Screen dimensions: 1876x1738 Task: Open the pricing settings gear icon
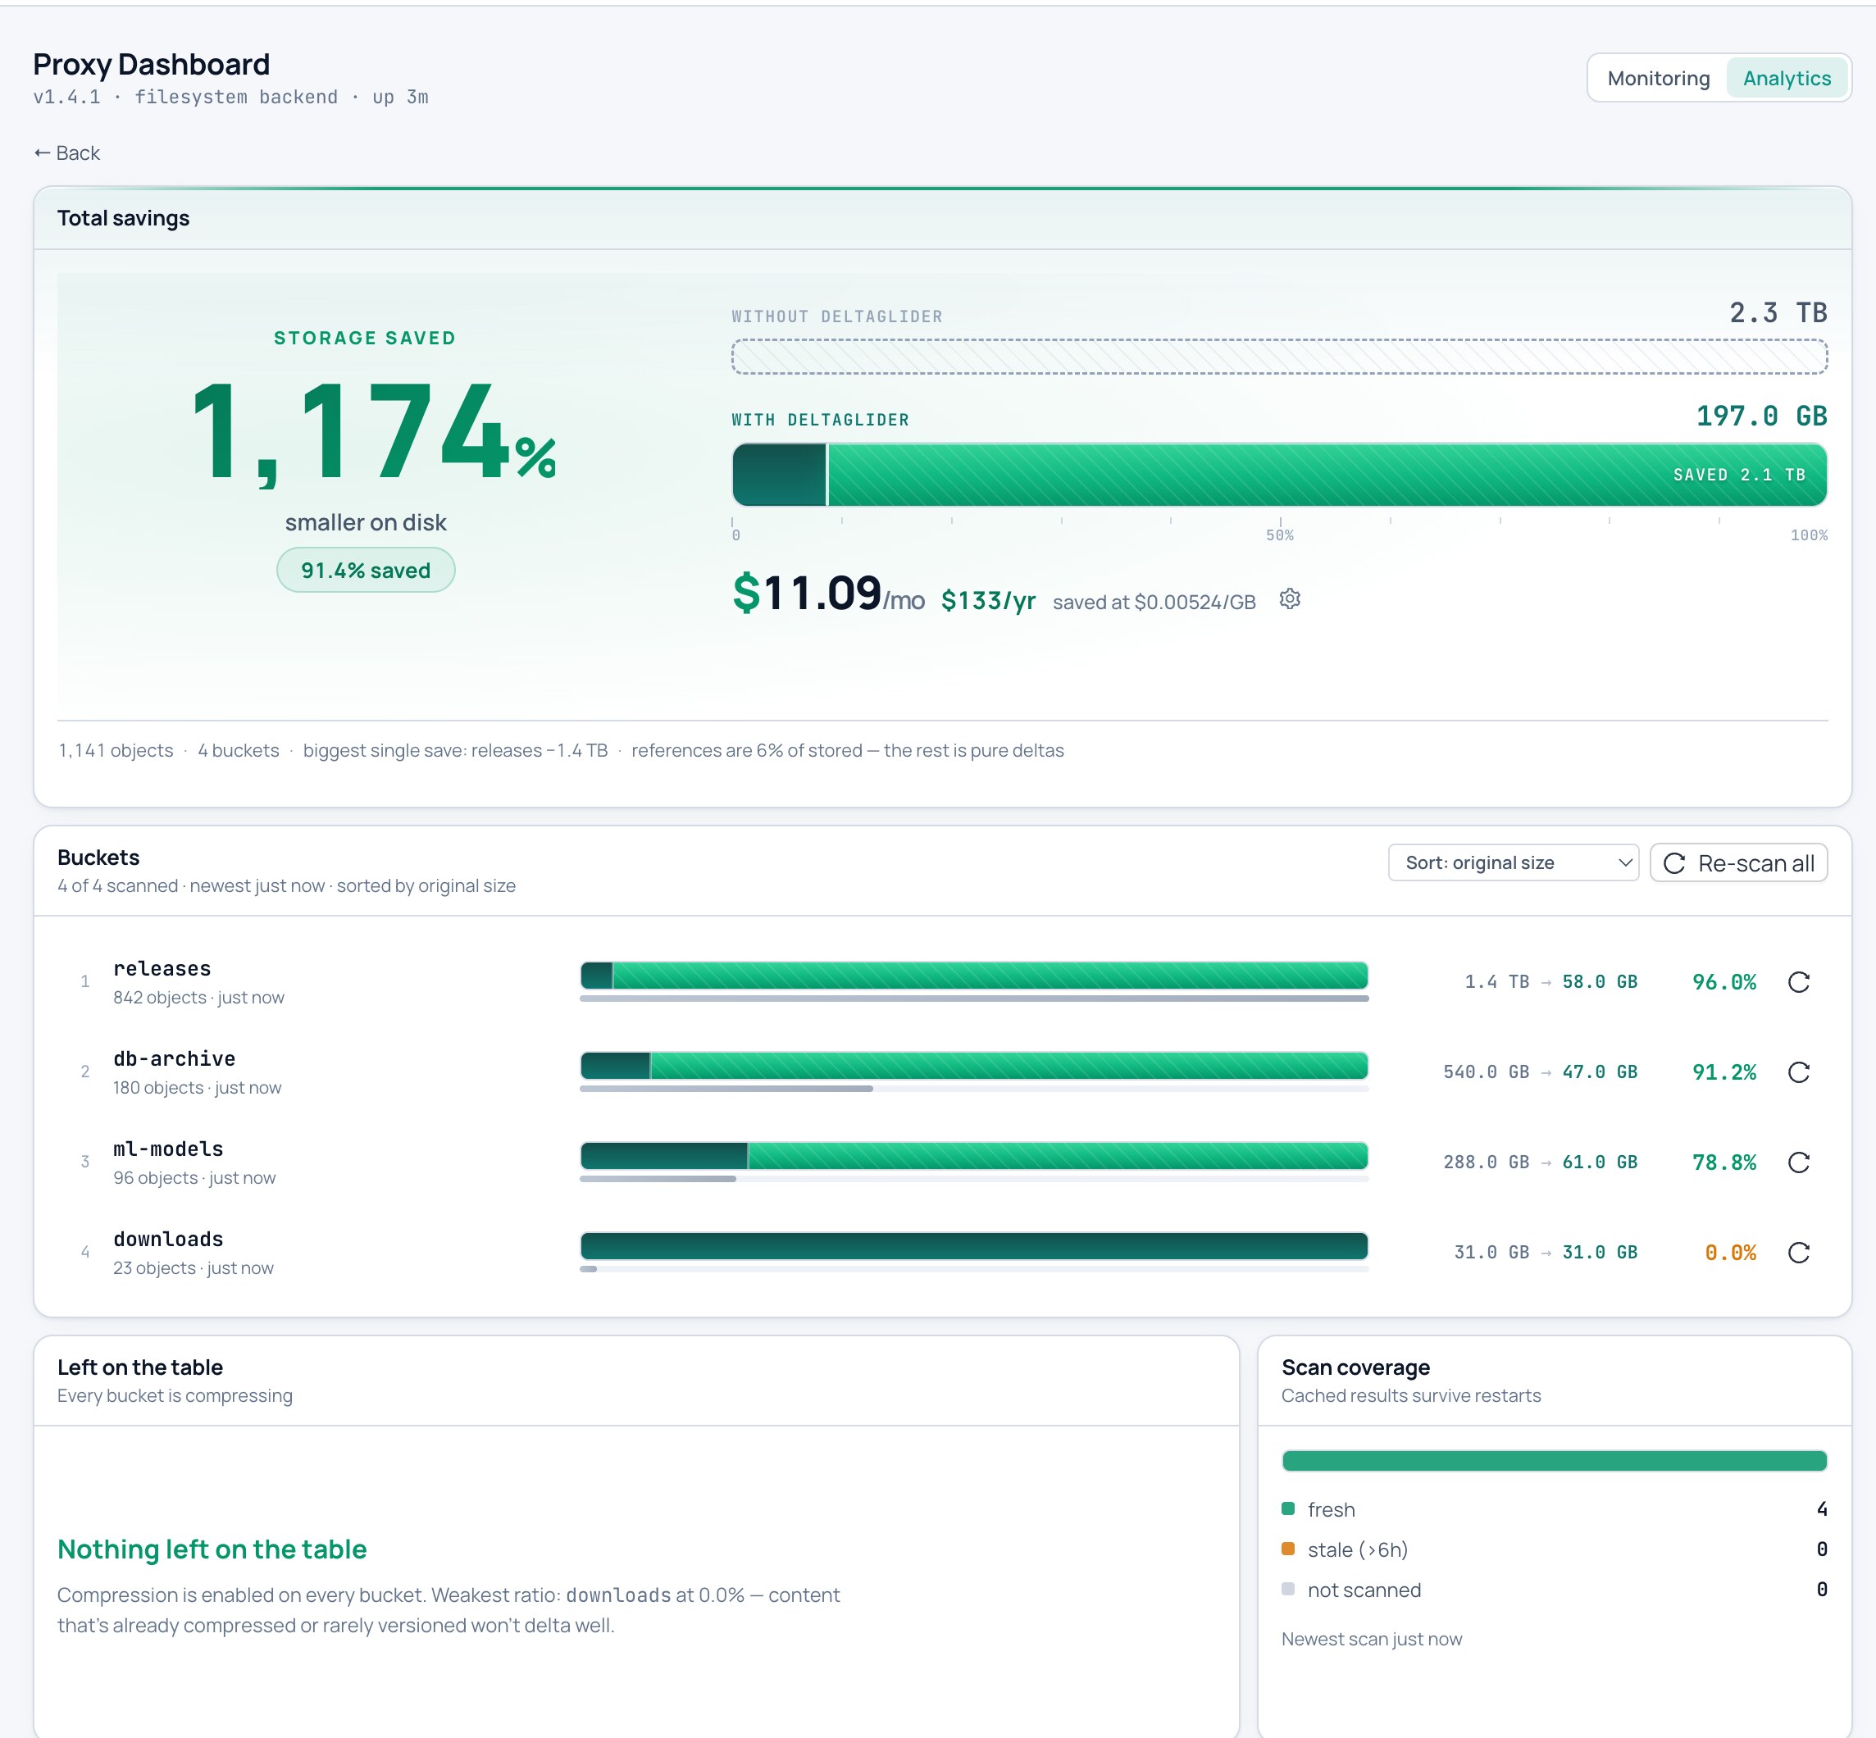[1290, 599]
